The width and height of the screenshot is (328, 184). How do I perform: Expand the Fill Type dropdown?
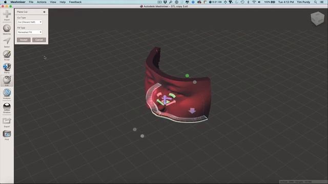pos(30,32)
